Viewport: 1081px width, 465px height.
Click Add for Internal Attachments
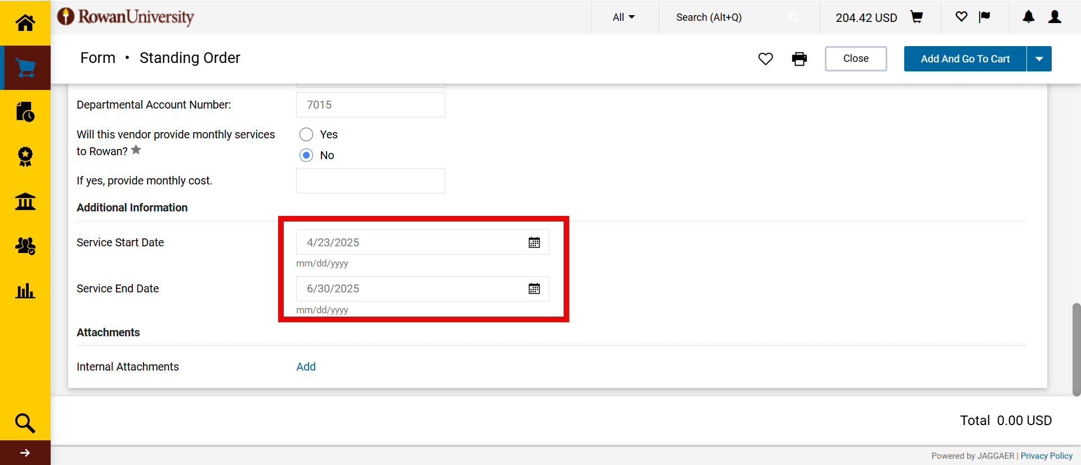point(306,367)
